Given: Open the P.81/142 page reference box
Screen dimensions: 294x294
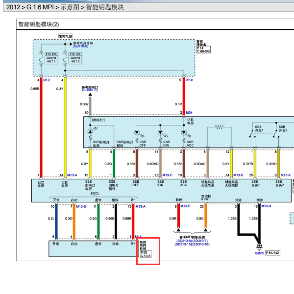Looking at the screenshot, I should tap(272, 253).
